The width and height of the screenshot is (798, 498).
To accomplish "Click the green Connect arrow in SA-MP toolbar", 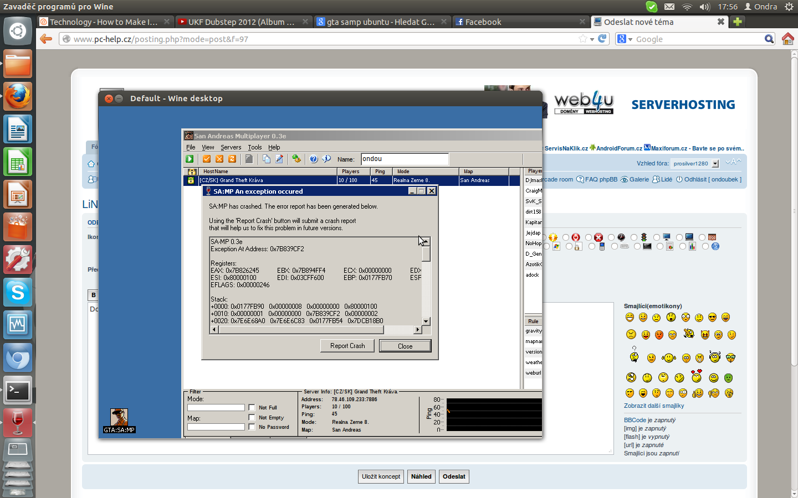I will coord(190,159).
